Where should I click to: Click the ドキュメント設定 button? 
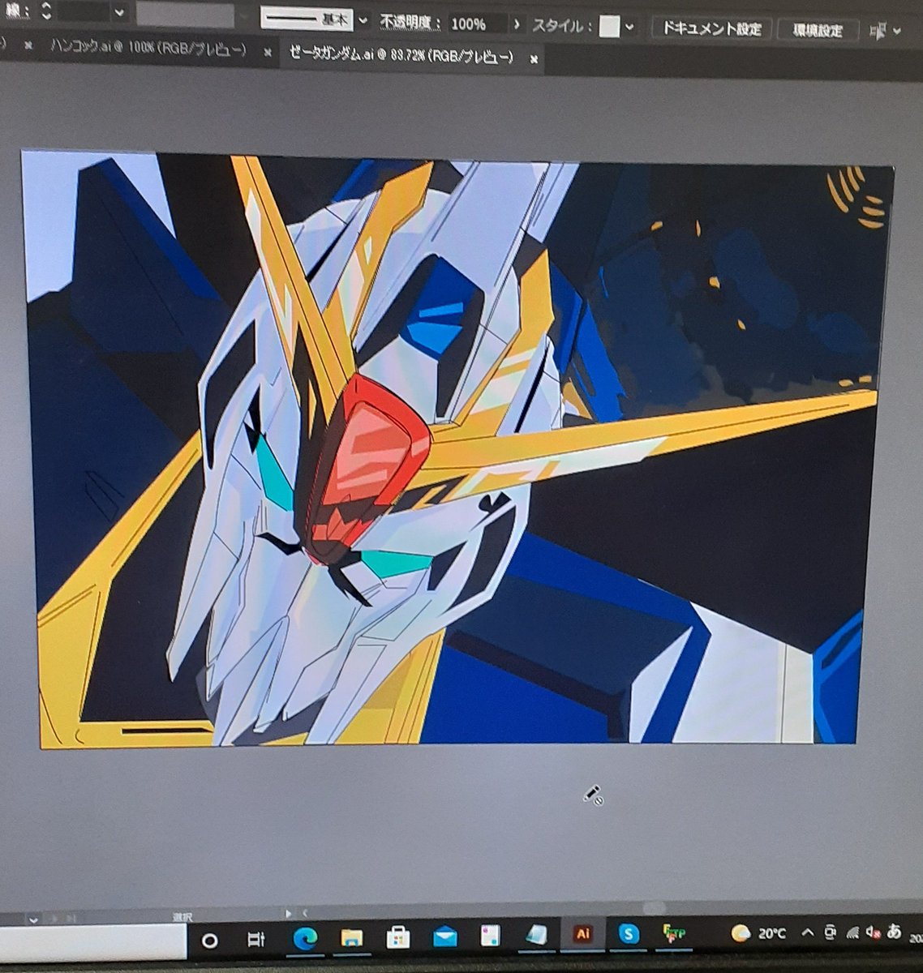pos(711,29)
